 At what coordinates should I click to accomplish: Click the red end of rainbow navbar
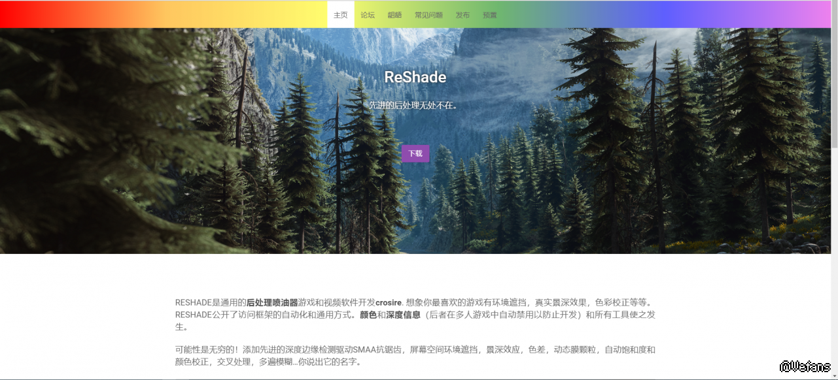coord(20,14)
